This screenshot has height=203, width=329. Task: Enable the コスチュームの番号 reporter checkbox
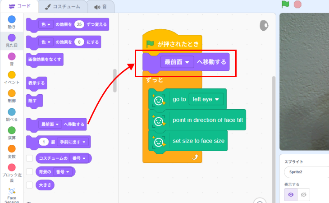[x=30, y=158]
